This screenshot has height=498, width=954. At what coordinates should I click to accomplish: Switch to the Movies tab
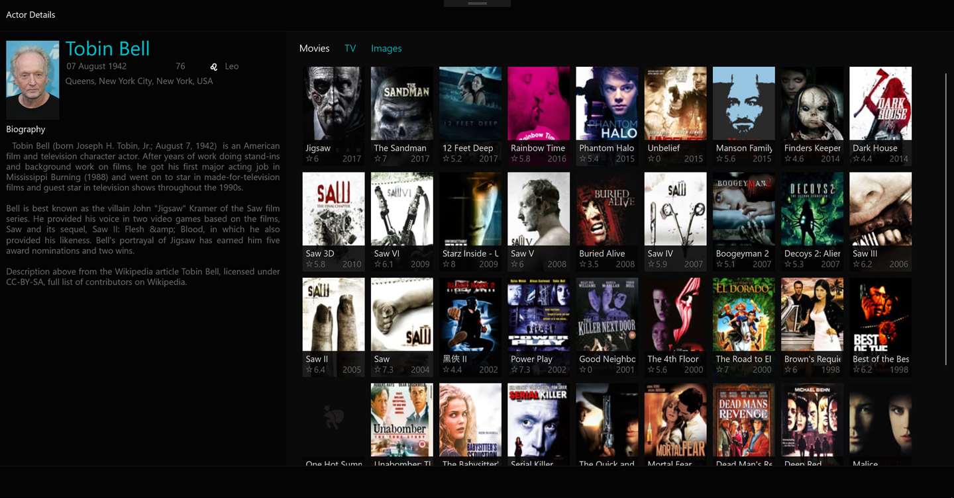pos(314,48)
